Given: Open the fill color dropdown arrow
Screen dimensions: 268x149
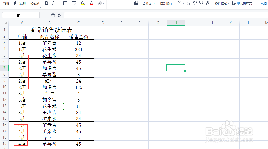Looking at the screenshot, I should [x=86, y=3].
